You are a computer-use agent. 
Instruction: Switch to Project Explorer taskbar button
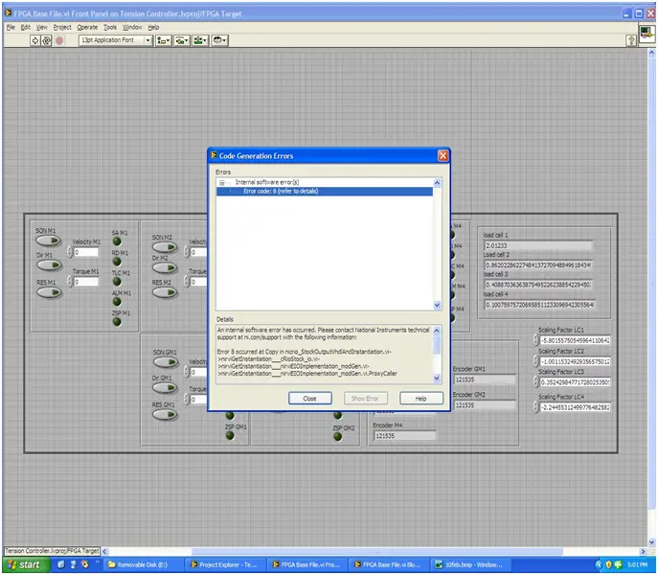click(x=224, y=564)
